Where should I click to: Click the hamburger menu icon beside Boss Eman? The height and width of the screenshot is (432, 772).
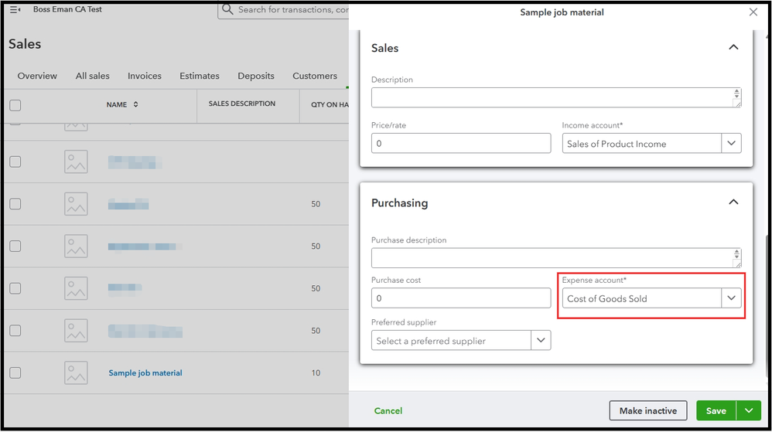15,10
